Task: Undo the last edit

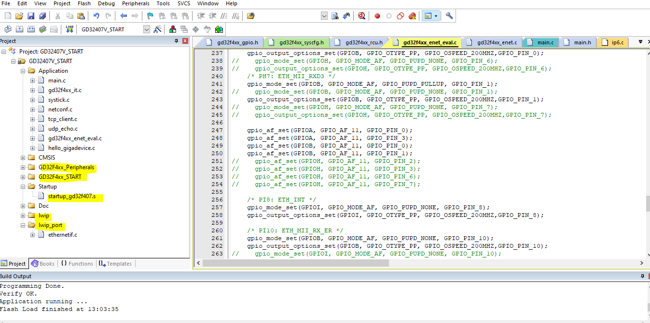Action: [x=96, y=16]
